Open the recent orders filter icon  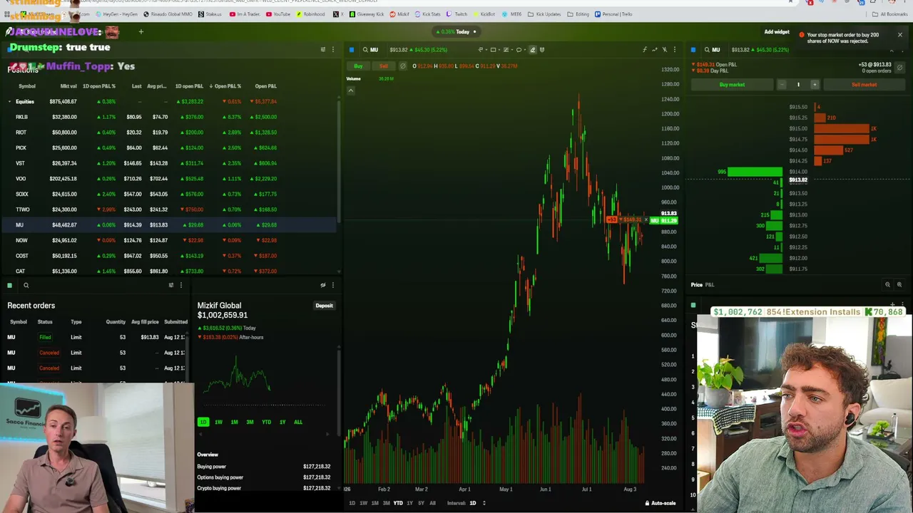(x=170, y=285)
